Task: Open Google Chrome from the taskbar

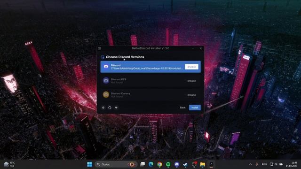Action: coord(159,164)
